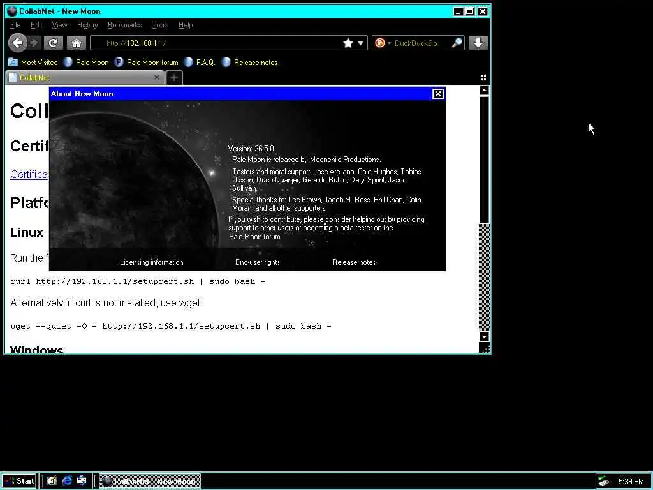This screenshot has width=653, height=490.
Task: Open the Tools menu
Action: point(160,25)
